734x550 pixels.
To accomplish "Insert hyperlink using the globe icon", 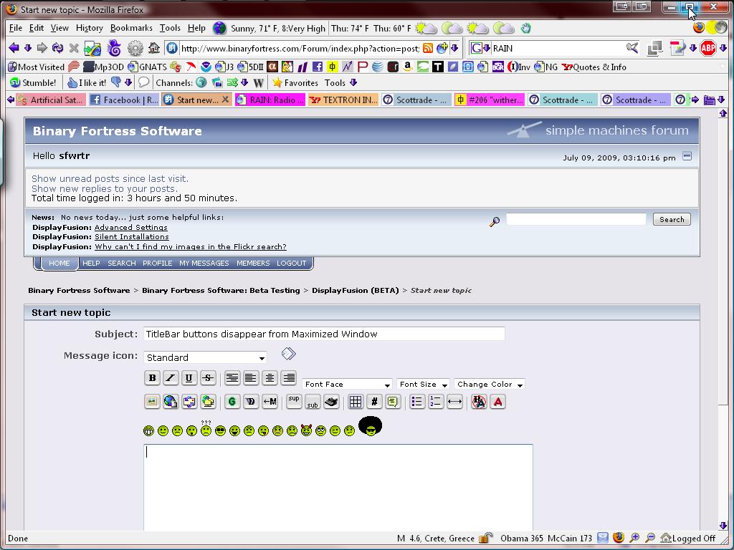I will click(x=171, y=402).
